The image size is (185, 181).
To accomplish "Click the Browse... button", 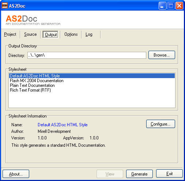I will (x=162, y=55).
